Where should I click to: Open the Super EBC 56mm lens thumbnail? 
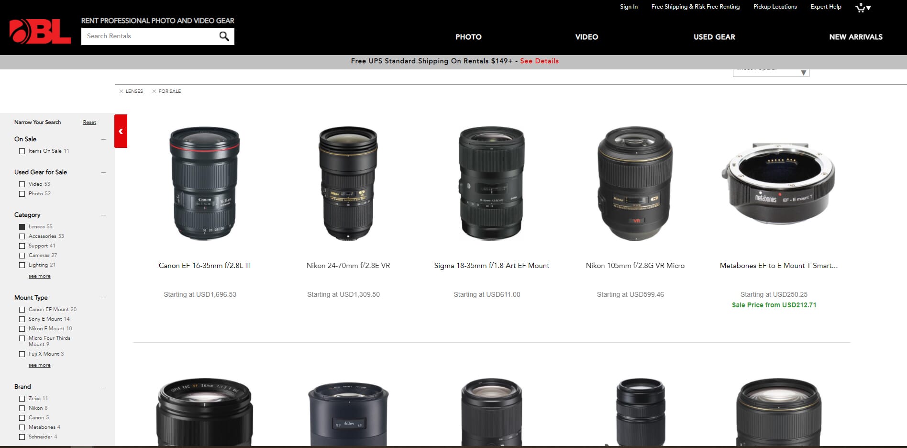coord(205,413)
